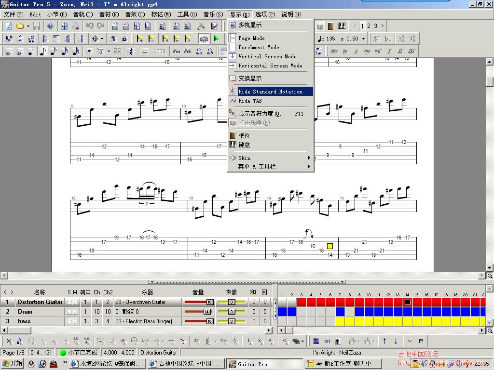The width and height of the screenshot is (494, 370).
Task: Start playback with the green play button
Action: click(x=217, y=39)
